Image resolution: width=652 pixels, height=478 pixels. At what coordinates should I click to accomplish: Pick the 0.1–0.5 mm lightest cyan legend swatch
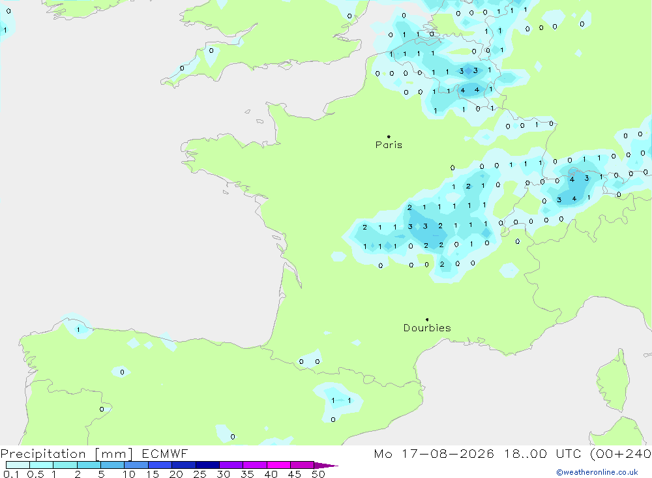[x=18, y=465]
